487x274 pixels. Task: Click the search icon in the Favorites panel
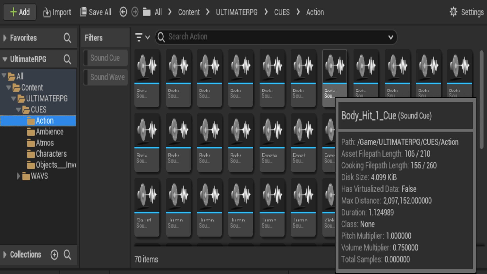point(67,38)
